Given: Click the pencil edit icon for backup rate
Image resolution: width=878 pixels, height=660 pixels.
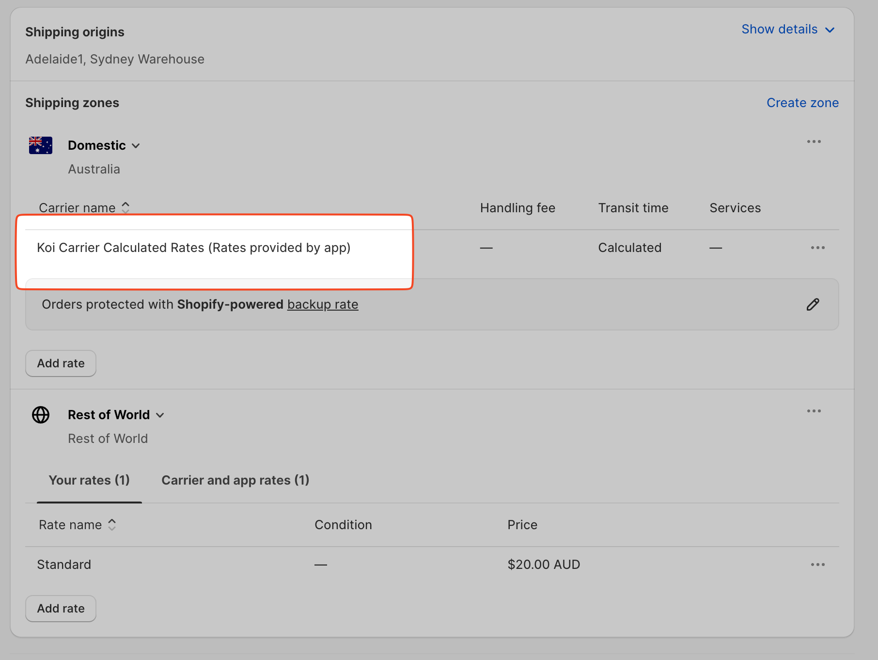Looking at the screenshot, I should click(813, 304).
